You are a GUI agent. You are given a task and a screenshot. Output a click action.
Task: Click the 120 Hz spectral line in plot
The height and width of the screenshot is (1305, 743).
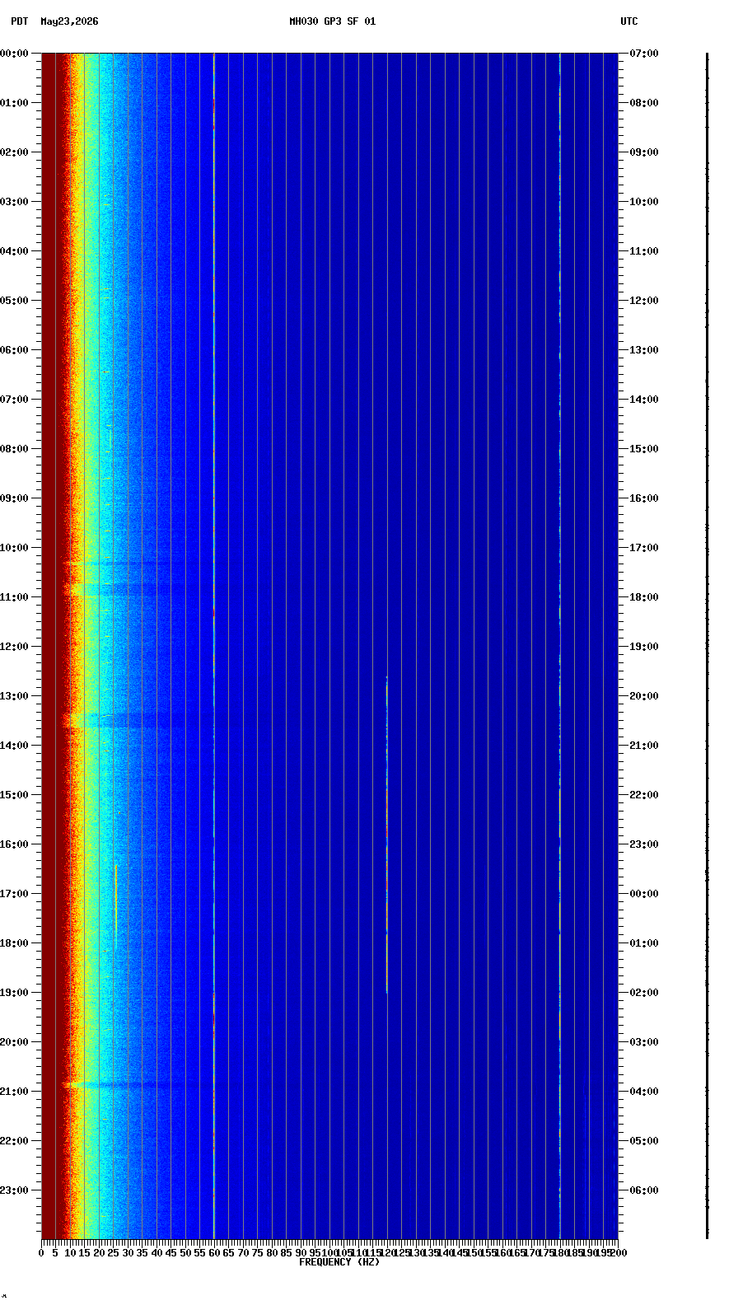point(387,834)
